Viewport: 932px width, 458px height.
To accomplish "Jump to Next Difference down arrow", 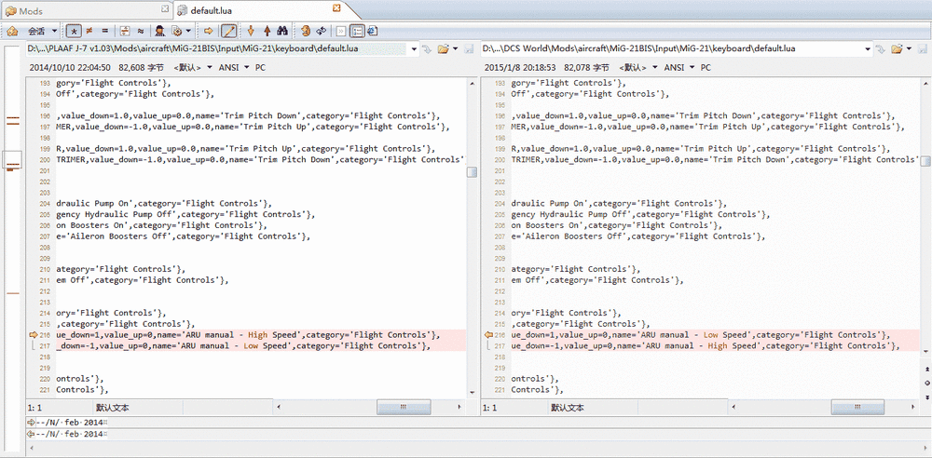I will point(251,31).
